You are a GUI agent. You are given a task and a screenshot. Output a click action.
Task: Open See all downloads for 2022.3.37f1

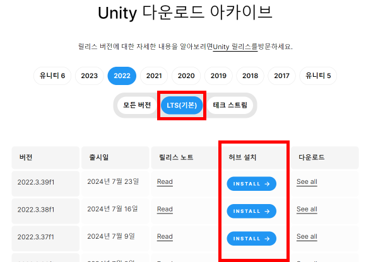point(307,236)
